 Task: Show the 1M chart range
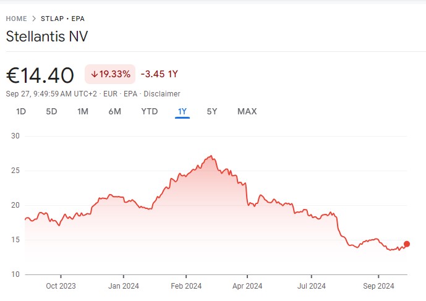(x=83, y=112)
